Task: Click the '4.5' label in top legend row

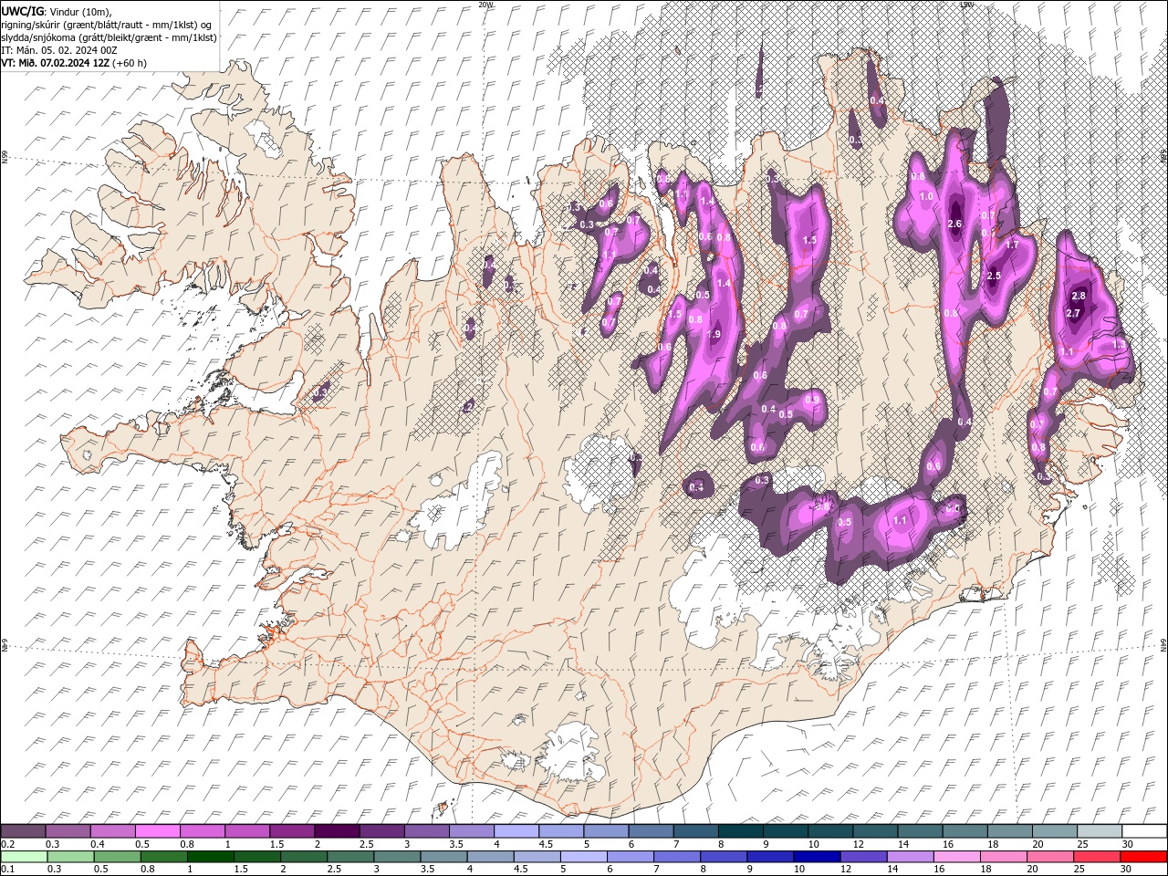Action: (x=546, y=844)
